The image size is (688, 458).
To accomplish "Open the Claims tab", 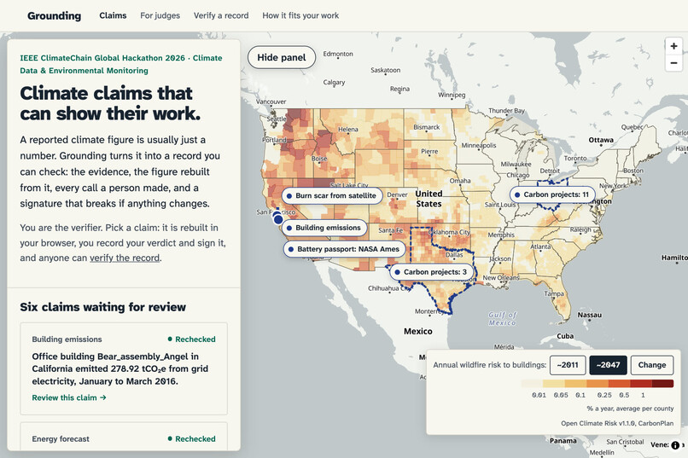I will pos(113,15).
